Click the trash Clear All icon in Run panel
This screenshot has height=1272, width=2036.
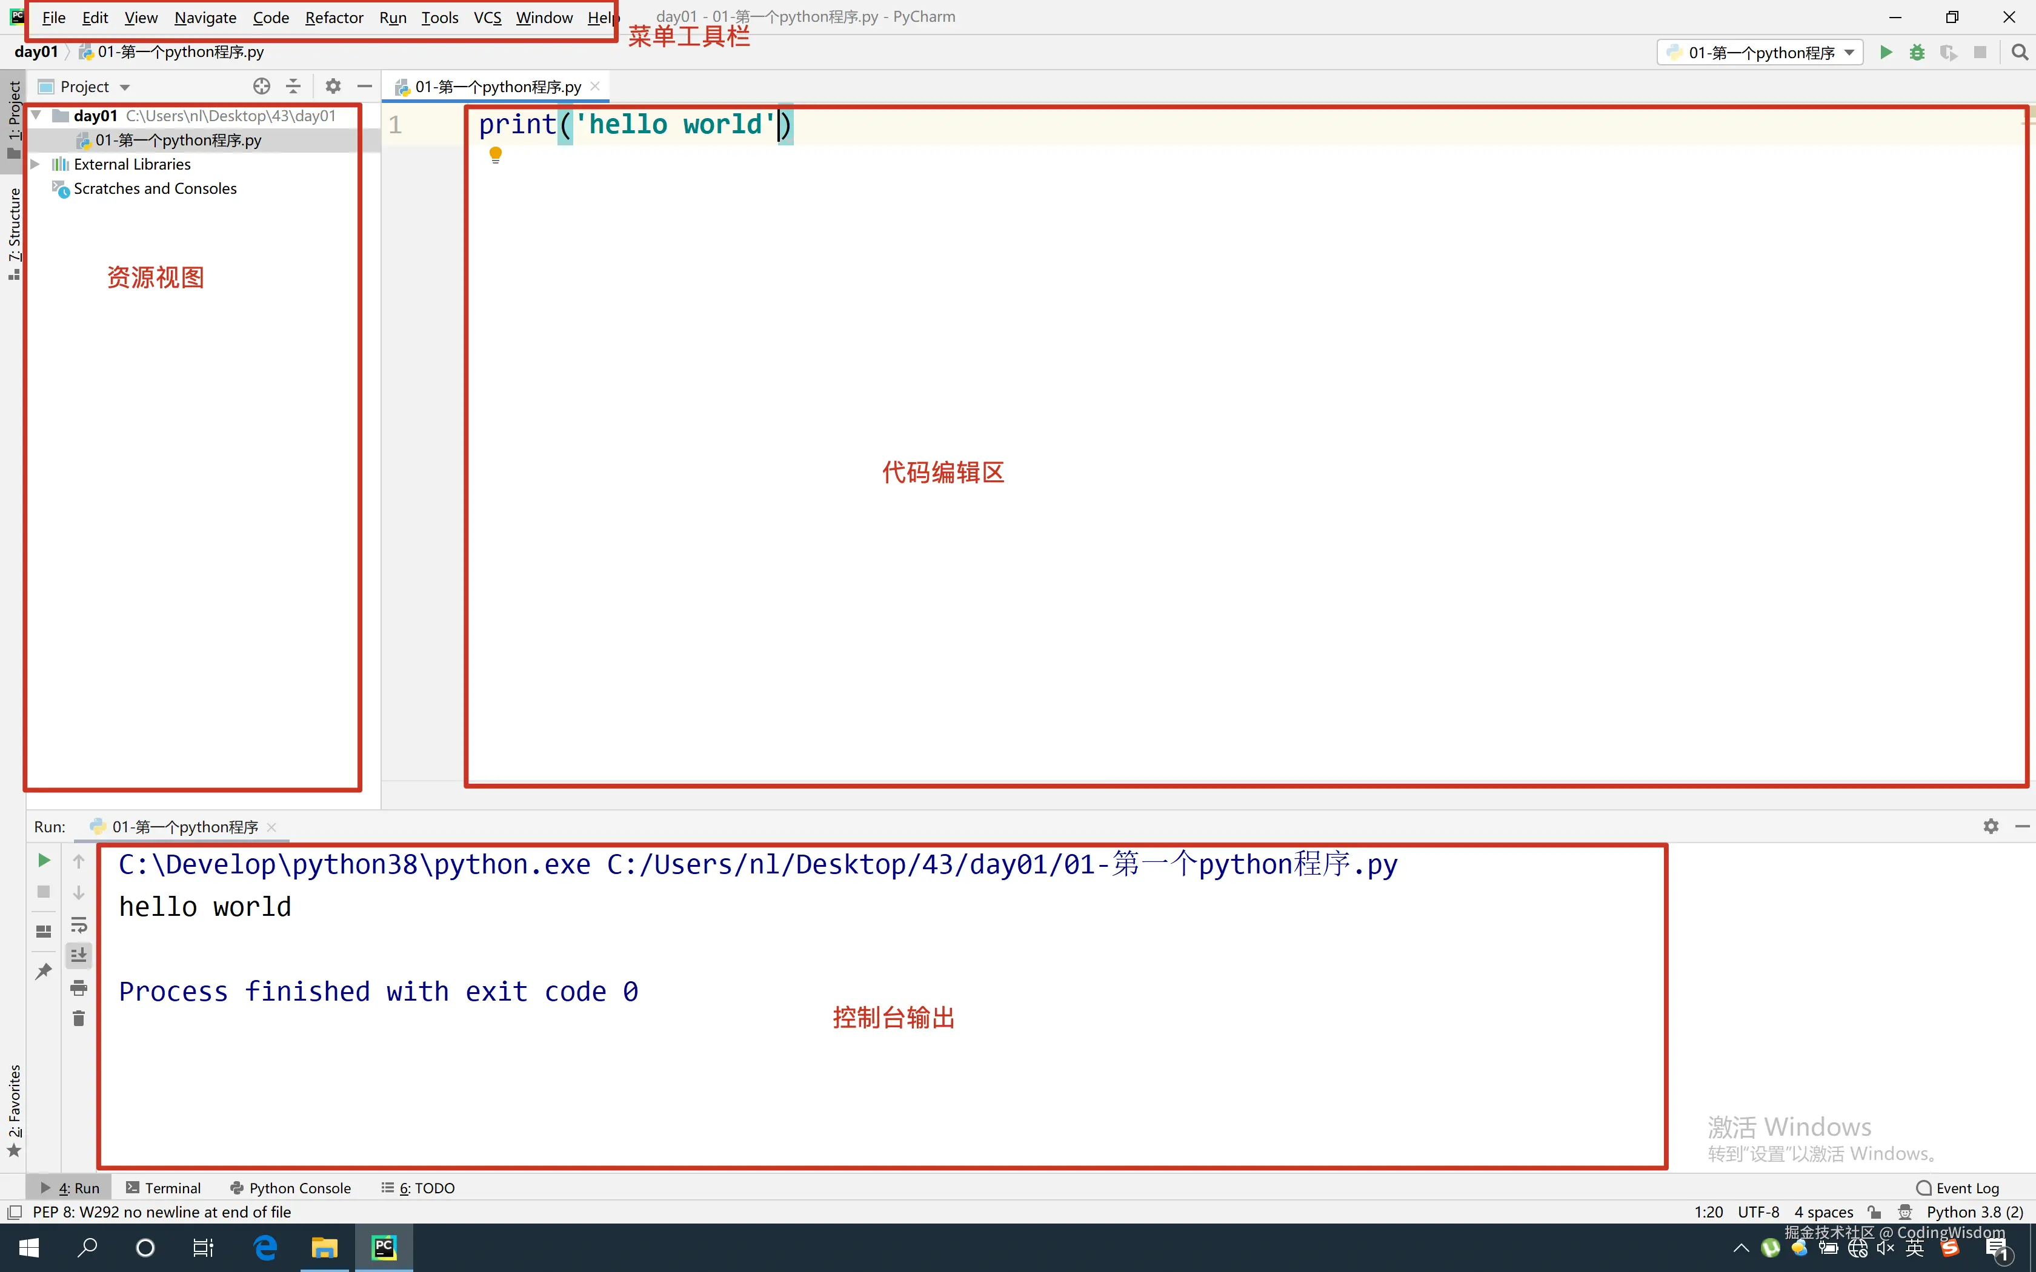click(78, 1019)
